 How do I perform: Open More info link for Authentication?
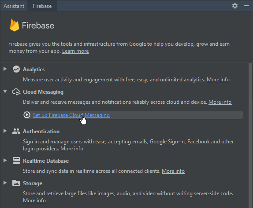[x=72, y=149]
